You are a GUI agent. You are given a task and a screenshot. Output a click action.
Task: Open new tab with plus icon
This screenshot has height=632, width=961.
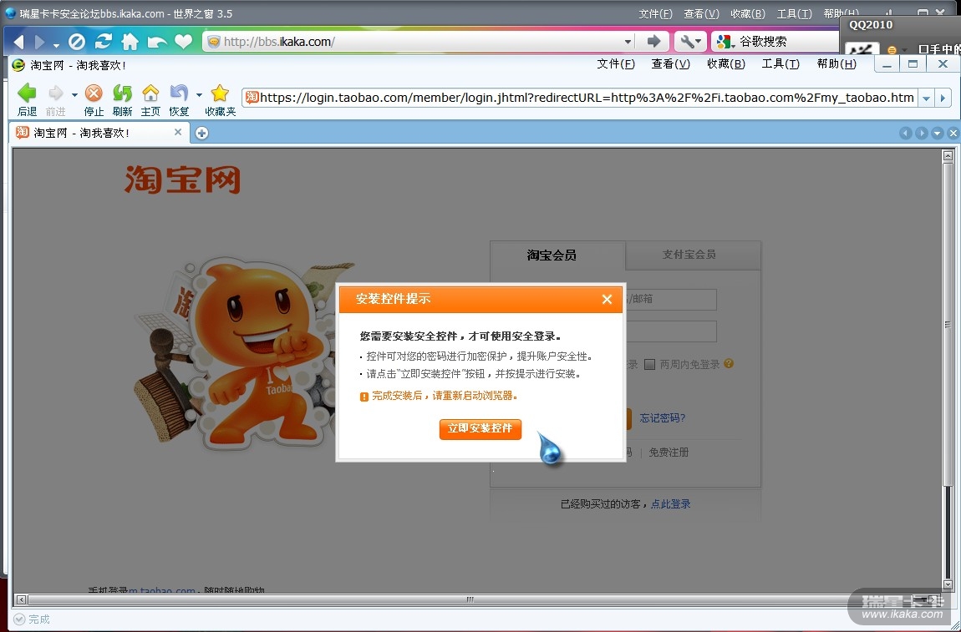(201, 133)
